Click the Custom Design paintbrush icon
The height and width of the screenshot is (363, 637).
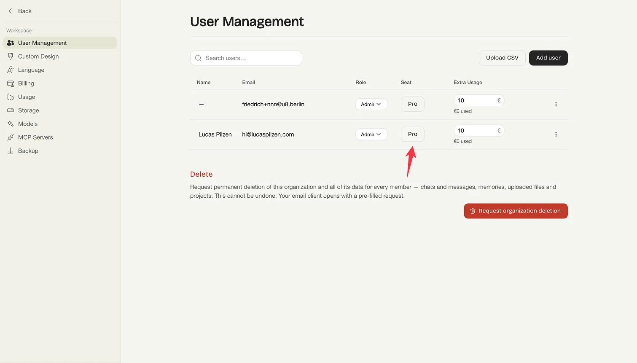point(11,56)
